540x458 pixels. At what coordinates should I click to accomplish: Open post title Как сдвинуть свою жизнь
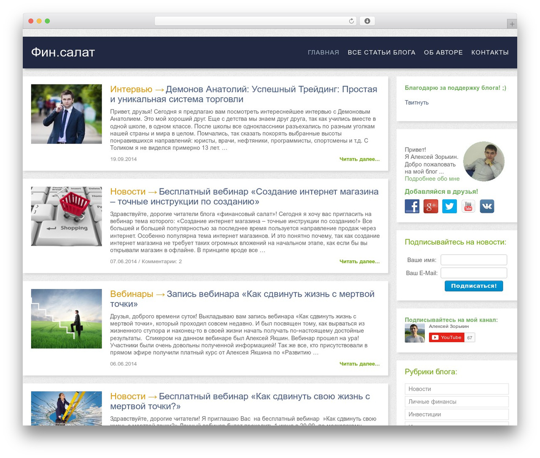point(240,401)
